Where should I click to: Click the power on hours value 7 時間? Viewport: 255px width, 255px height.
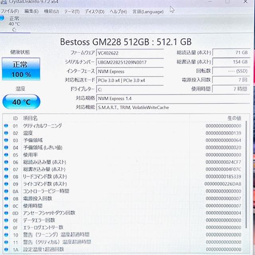coord(231,89)
